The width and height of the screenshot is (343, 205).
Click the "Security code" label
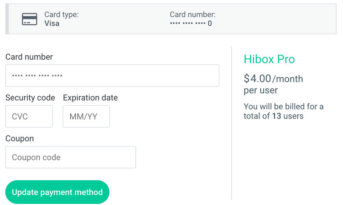click(30, 98)
